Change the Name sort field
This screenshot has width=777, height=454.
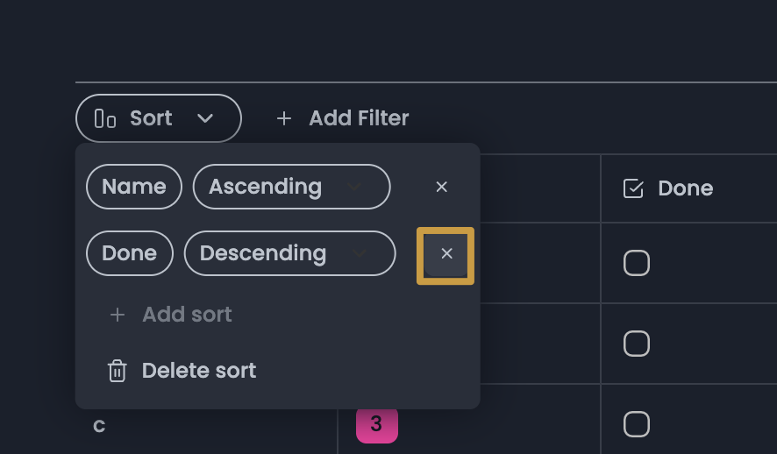tap(134, 187)
